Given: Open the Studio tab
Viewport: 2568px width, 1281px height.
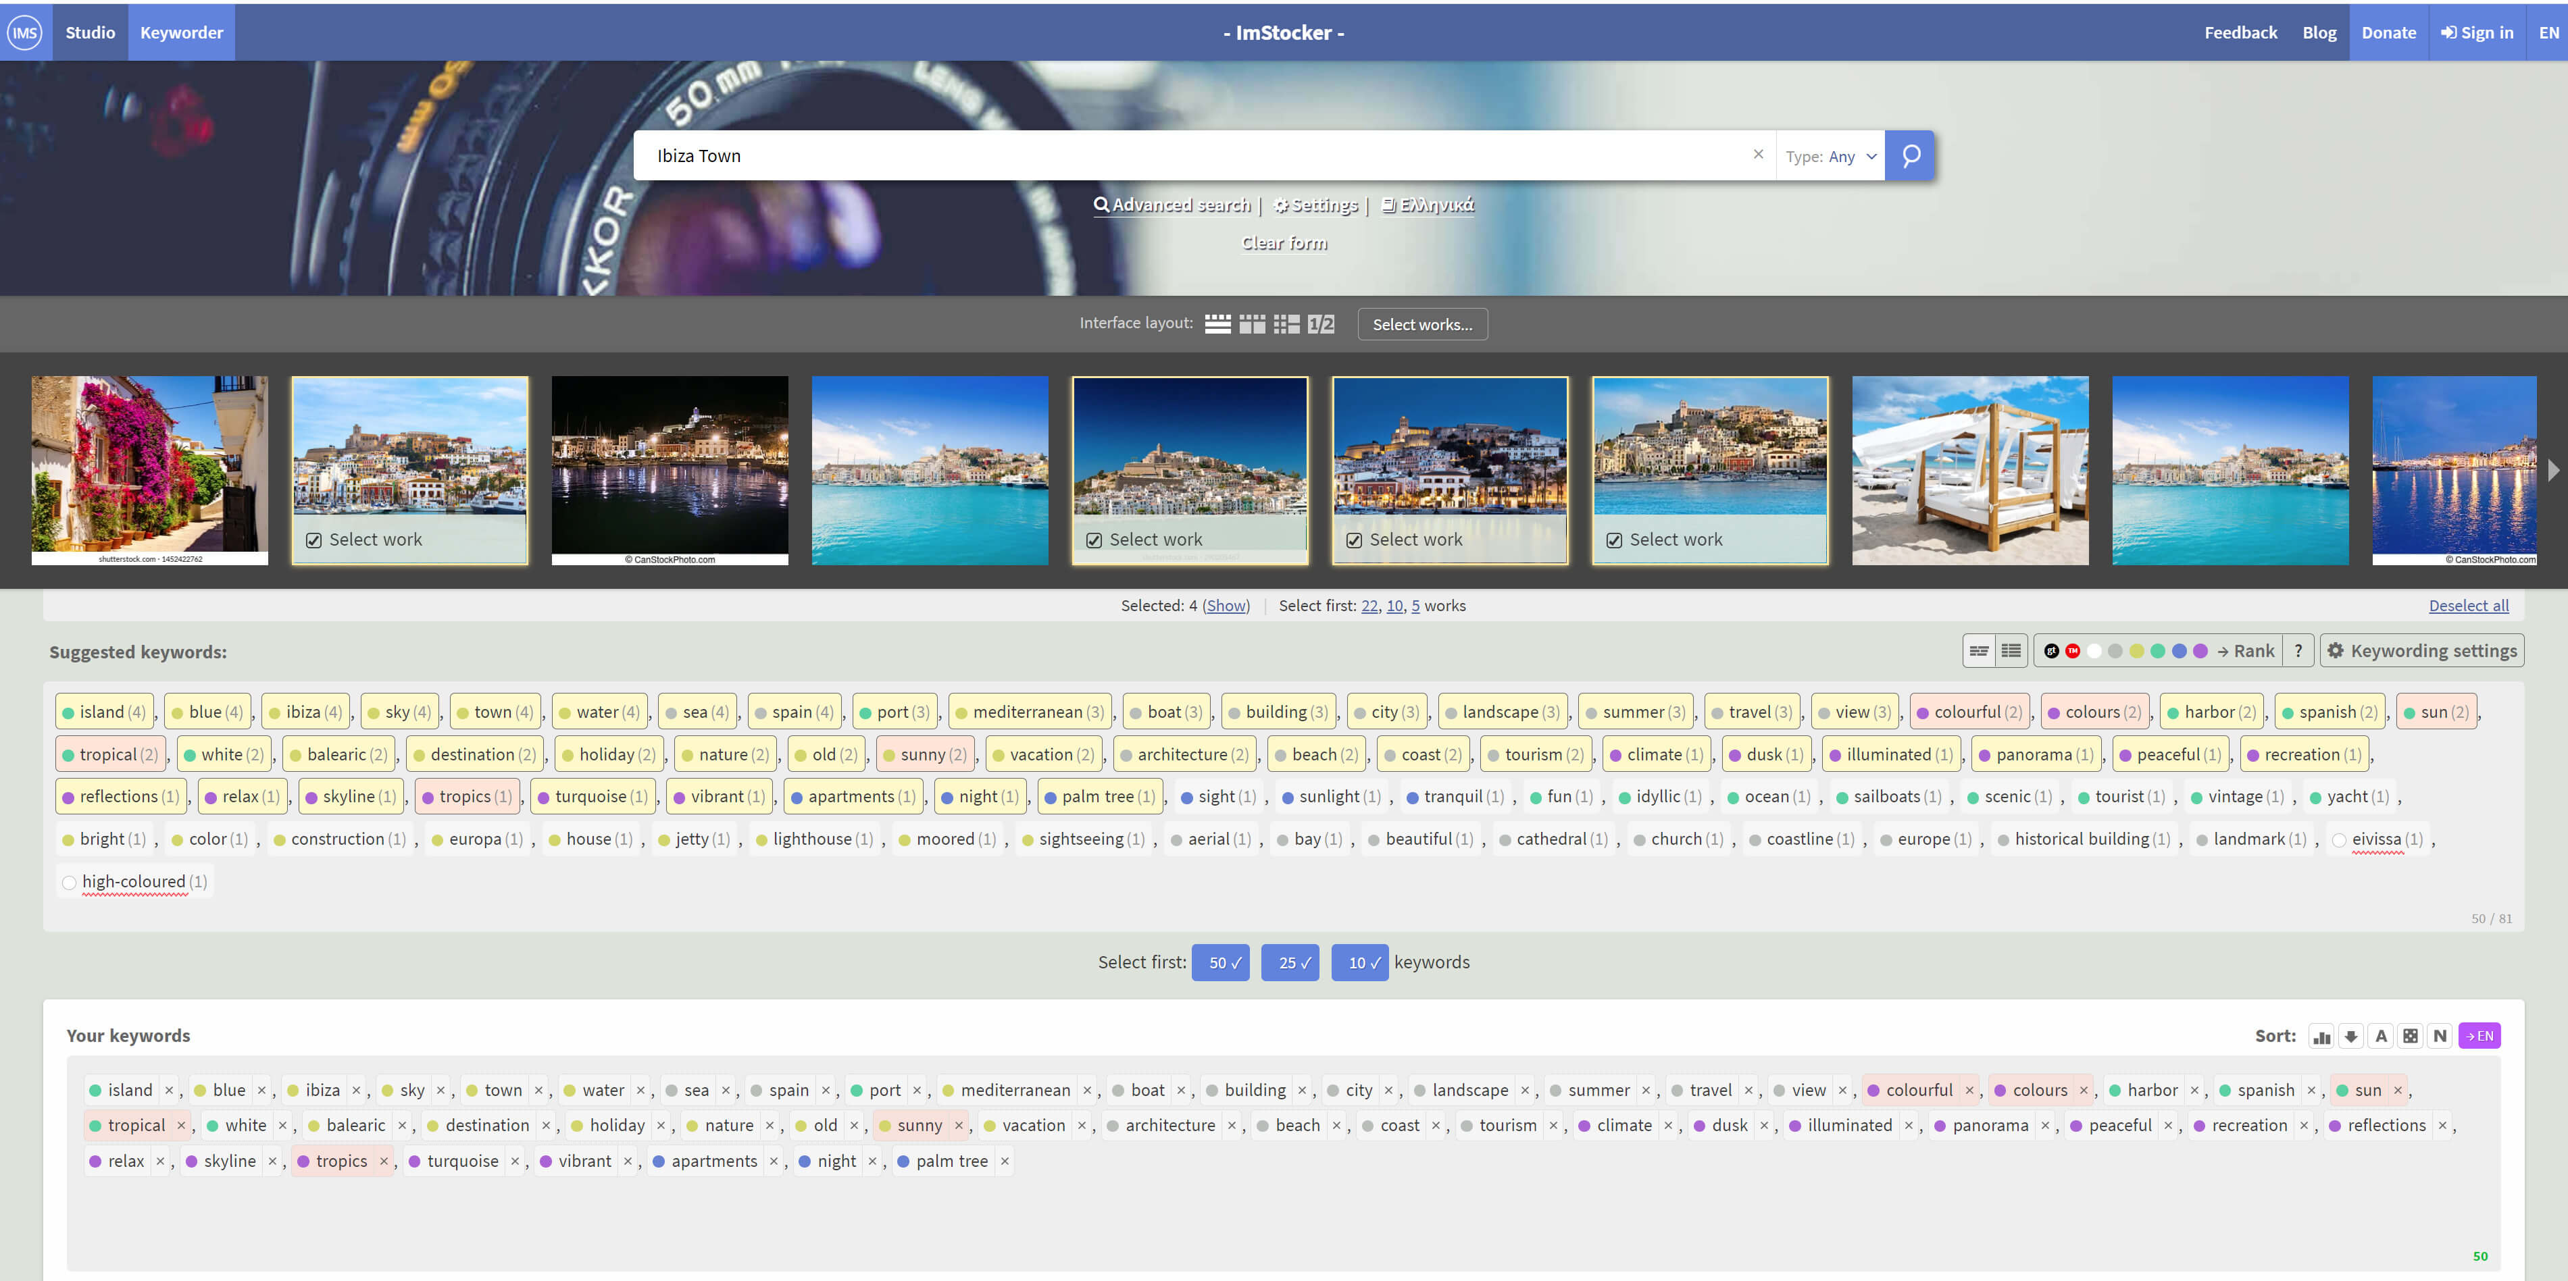Looking at the screenshot, I should [90, 32].
